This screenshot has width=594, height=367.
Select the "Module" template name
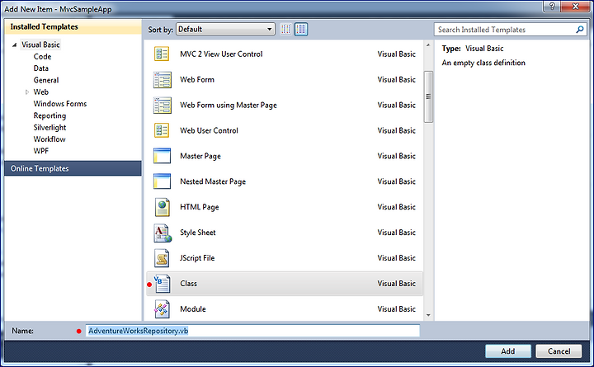(x=193, y=309)
